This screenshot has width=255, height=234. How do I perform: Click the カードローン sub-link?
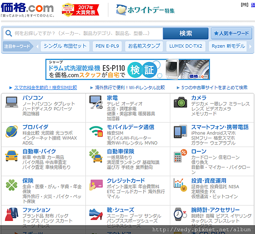tap(204, 157)
